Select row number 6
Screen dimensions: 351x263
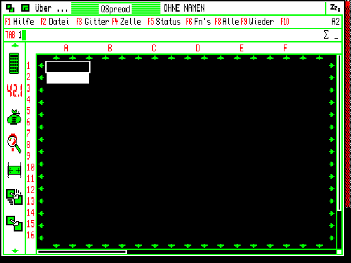click(x=28, y=122)
